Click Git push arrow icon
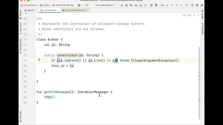 (177, 5)
